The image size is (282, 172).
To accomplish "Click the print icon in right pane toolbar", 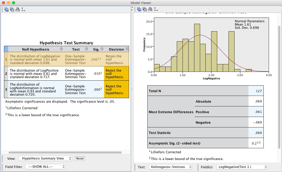I will 150,10.
